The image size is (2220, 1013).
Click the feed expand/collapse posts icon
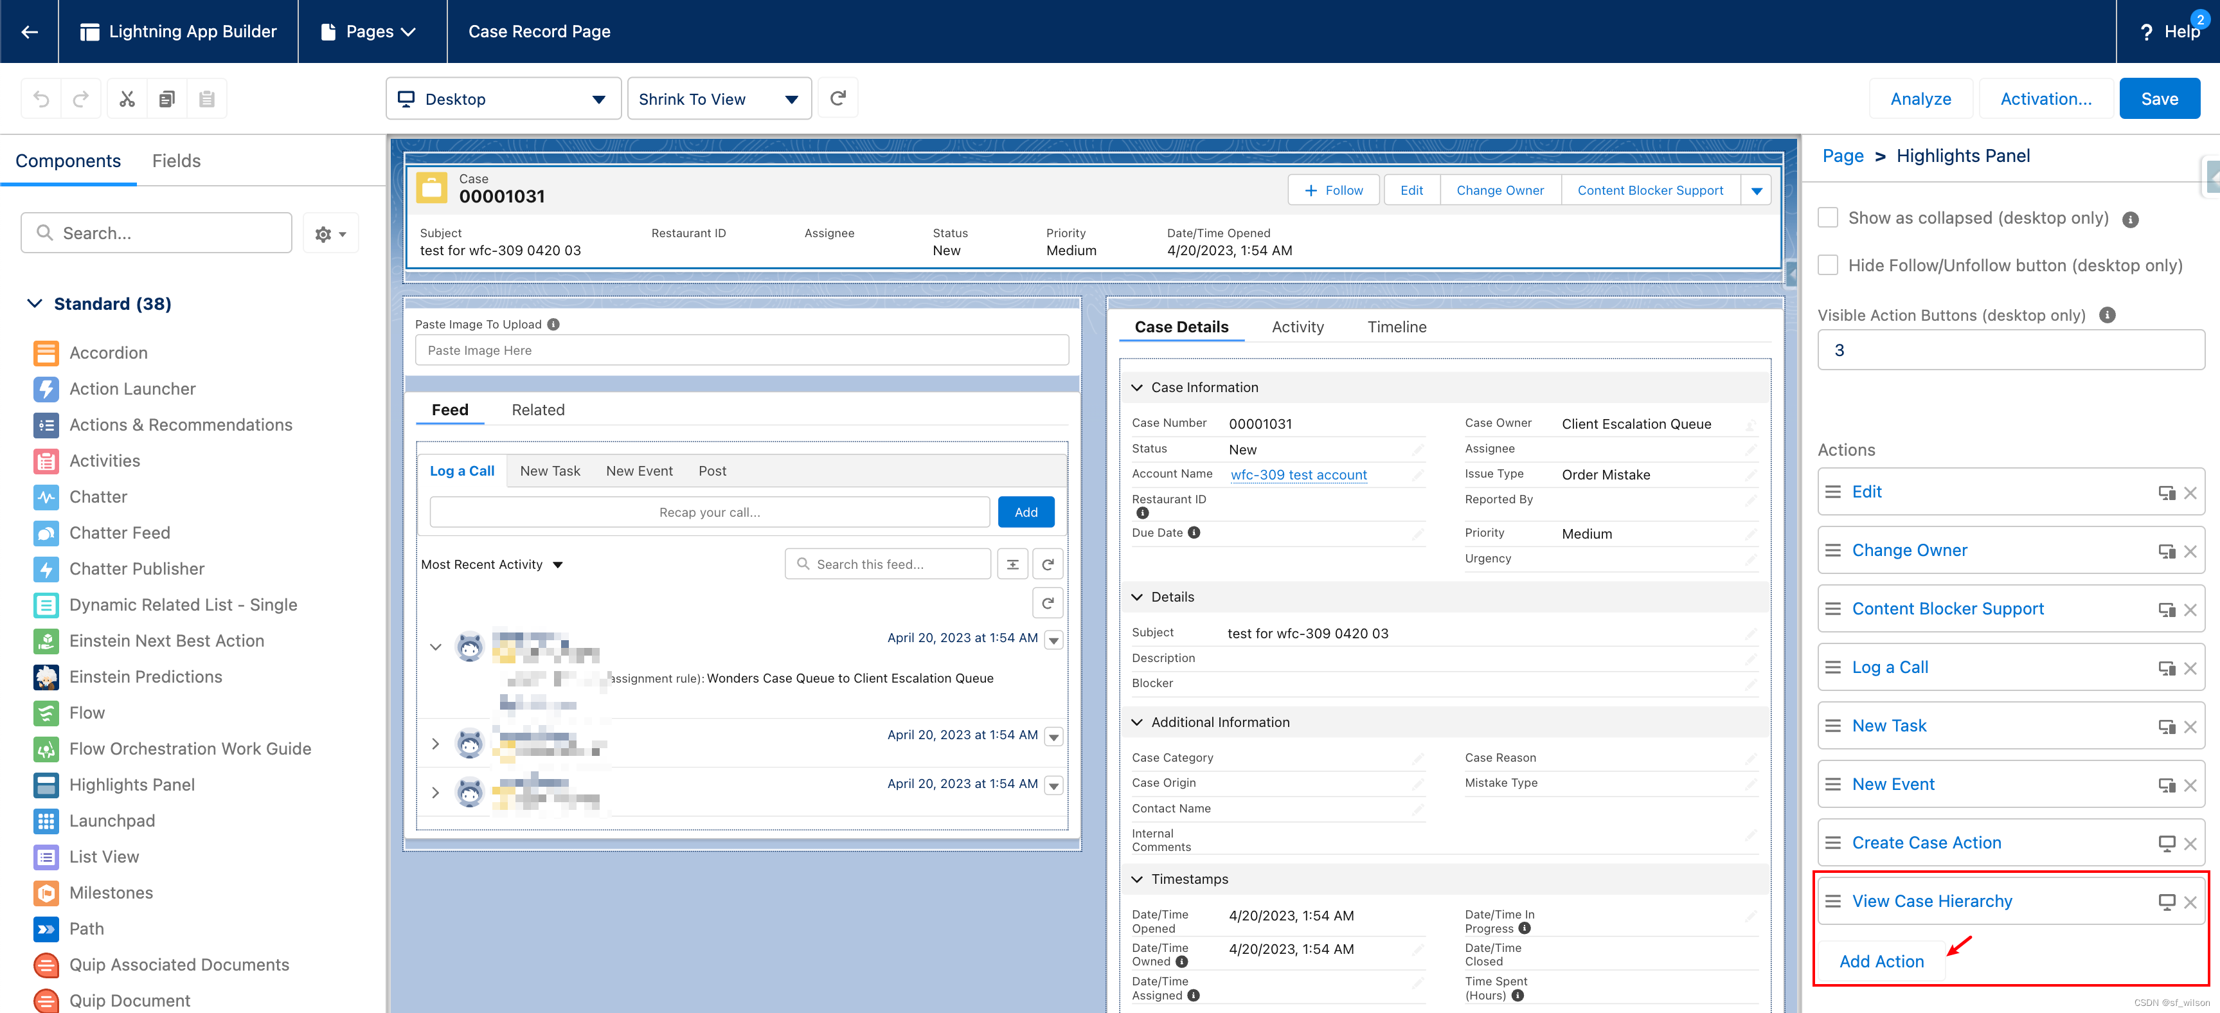1012,565
